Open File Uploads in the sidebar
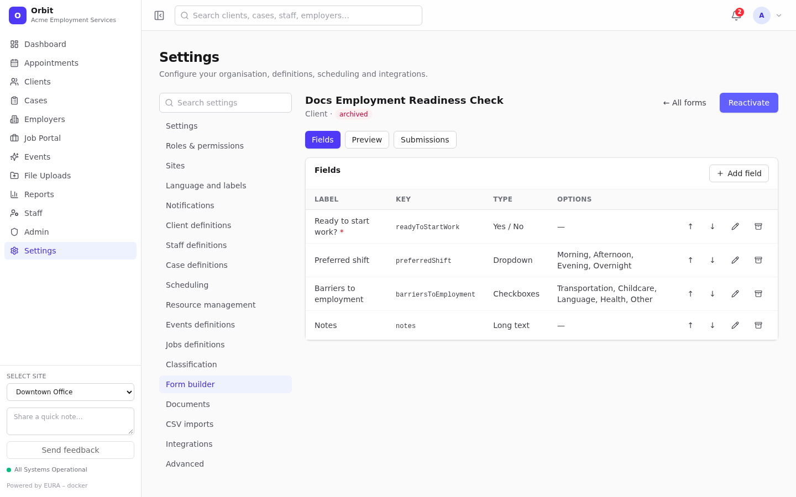The width and height of the screenshot is (796, 497). (x=70, y=176)
